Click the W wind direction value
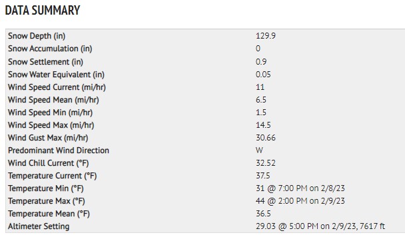Viewport: 405px width, 241px height. point(259,150)
